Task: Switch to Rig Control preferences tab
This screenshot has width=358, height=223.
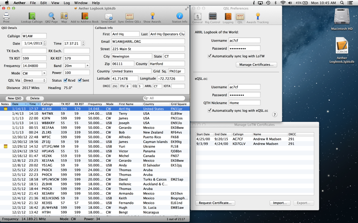Action: pyautogui.click(x=213, y=18)
